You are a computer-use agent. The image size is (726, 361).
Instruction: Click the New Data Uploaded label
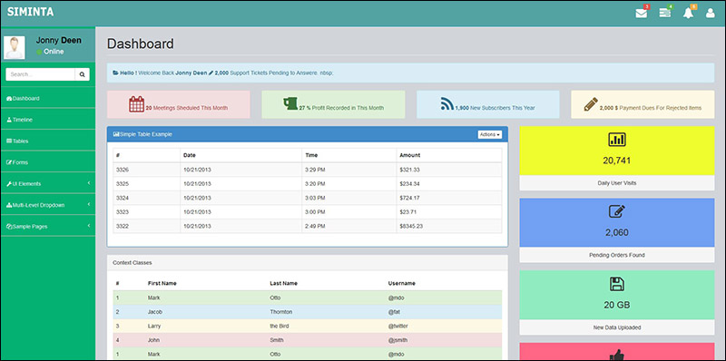tap(617, 327)
